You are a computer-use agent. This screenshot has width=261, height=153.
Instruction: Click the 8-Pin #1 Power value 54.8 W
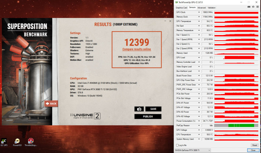207,103
